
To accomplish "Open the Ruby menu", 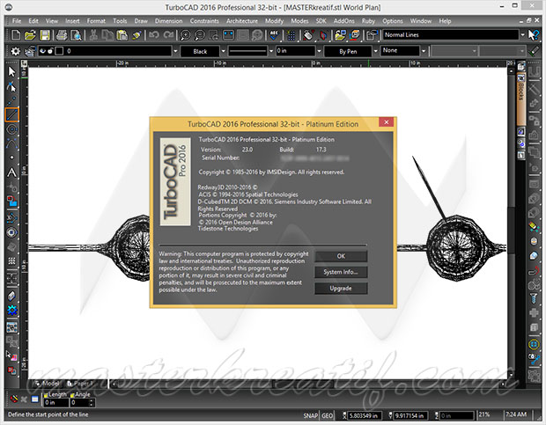I will point(368,21).
